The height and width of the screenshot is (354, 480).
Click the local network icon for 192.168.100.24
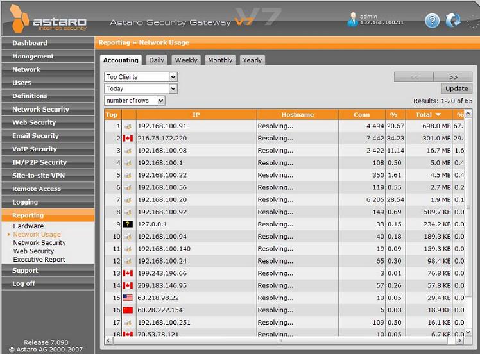pos(128,261)
